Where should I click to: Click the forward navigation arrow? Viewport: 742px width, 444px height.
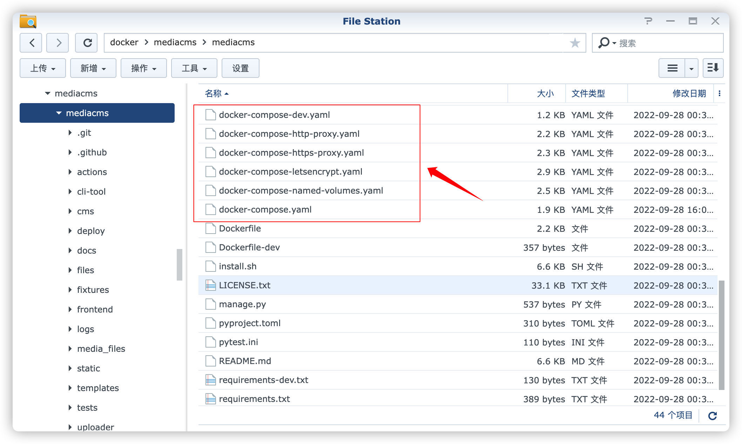pyautogui.click(x=58, y=43)
